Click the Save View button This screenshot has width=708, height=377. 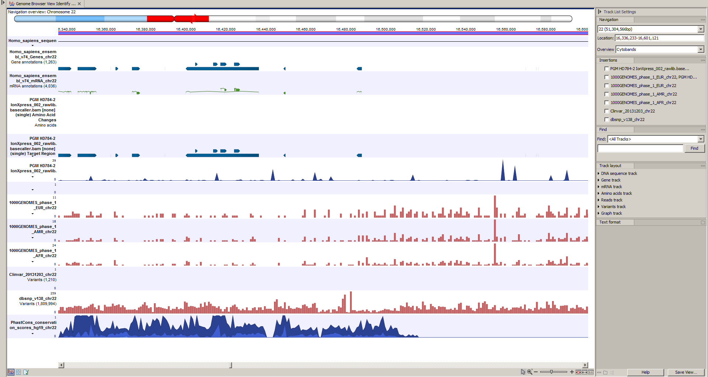pos(686,372)
